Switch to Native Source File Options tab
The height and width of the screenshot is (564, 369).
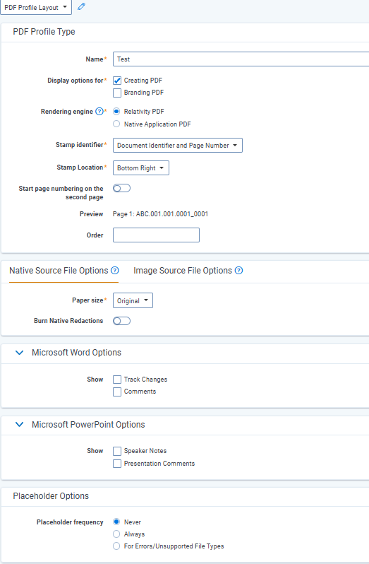[59, 271]
